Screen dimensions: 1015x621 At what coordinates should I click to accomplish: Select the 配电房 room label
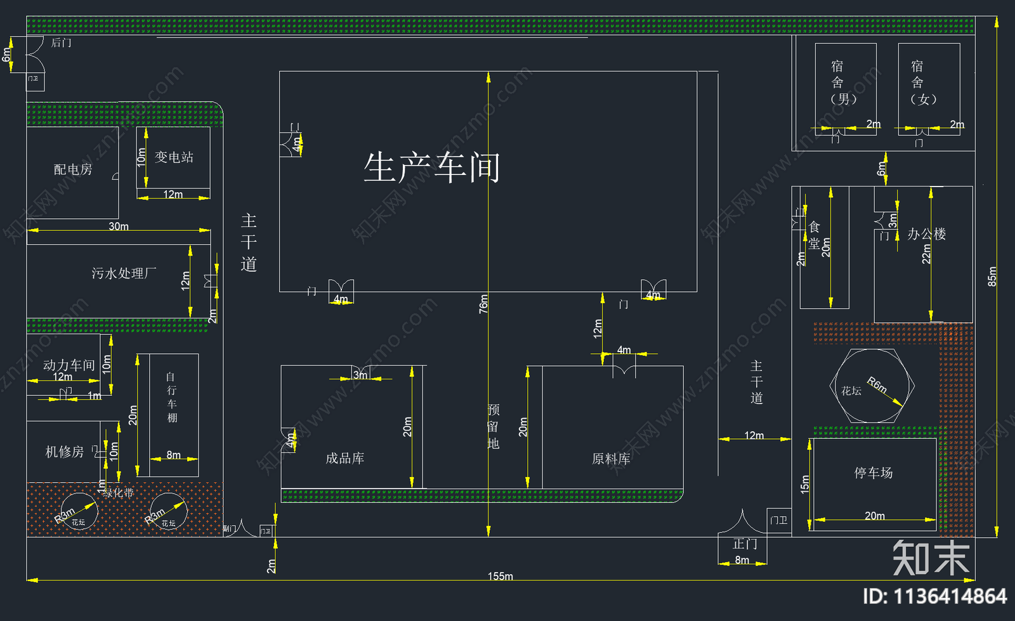pyautogui.click(x=73, y=170)
